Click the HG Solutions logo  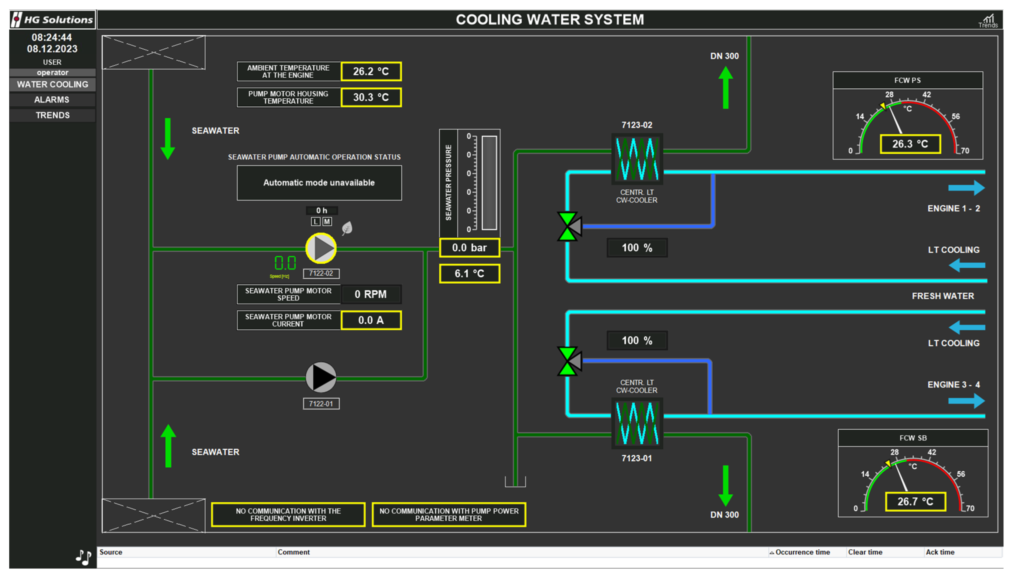[52, 19]
